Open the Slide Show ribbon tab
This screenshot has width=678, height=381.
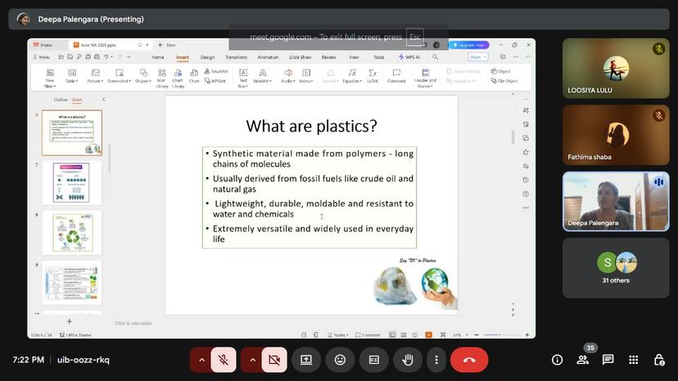[300, 57]
